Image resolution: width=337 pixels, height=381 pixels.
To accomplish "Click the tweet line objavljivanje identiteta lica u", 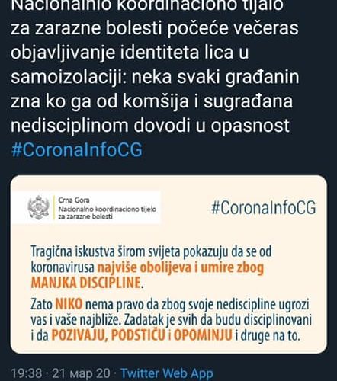I will [130, 53].
